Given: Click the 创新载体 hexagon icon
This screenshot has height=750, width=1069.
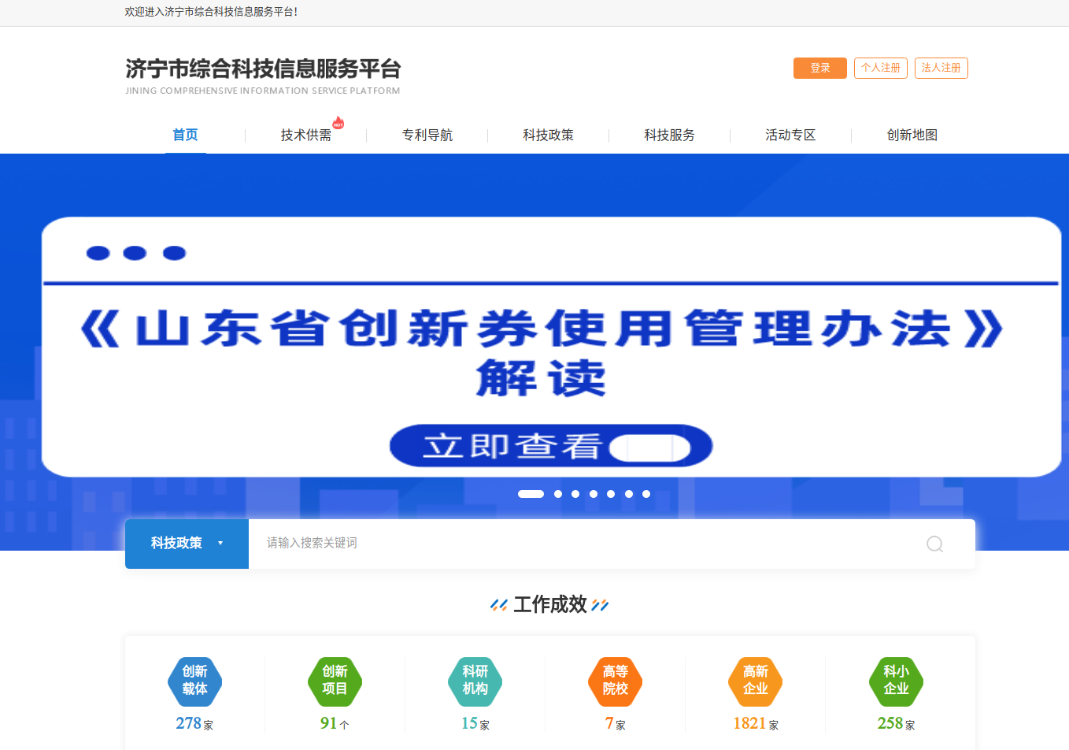Looking at the screenshot, I should tap(194, 681).
